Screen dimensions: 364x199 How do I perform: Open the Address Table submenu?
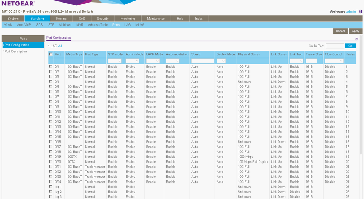point(98,24)
